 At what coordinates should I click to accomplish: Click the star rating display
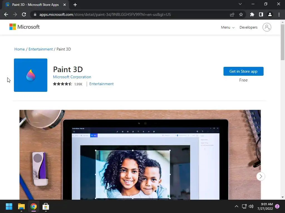tap(62, 84)
